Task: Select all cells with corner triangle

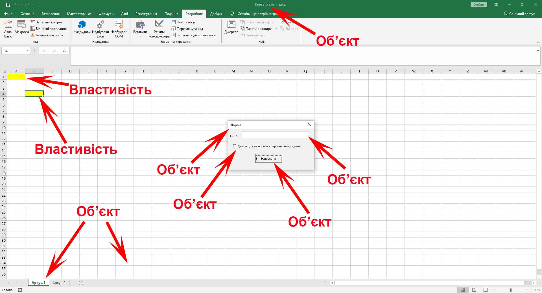Action: [4, 71]
